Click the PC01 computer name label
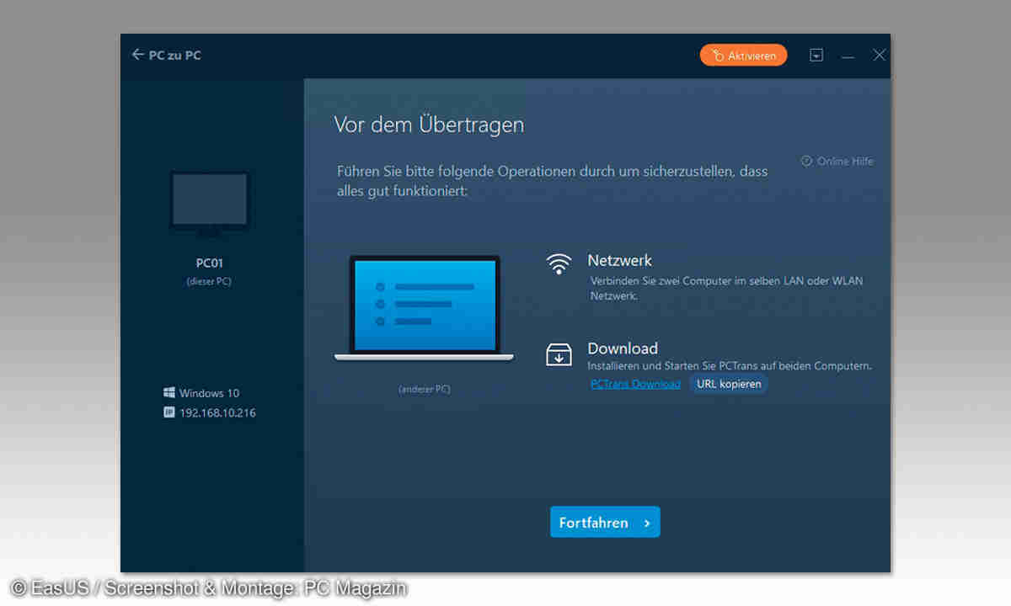The width and height of the screenshot is (1011, 606). click(x=209, y=263)
